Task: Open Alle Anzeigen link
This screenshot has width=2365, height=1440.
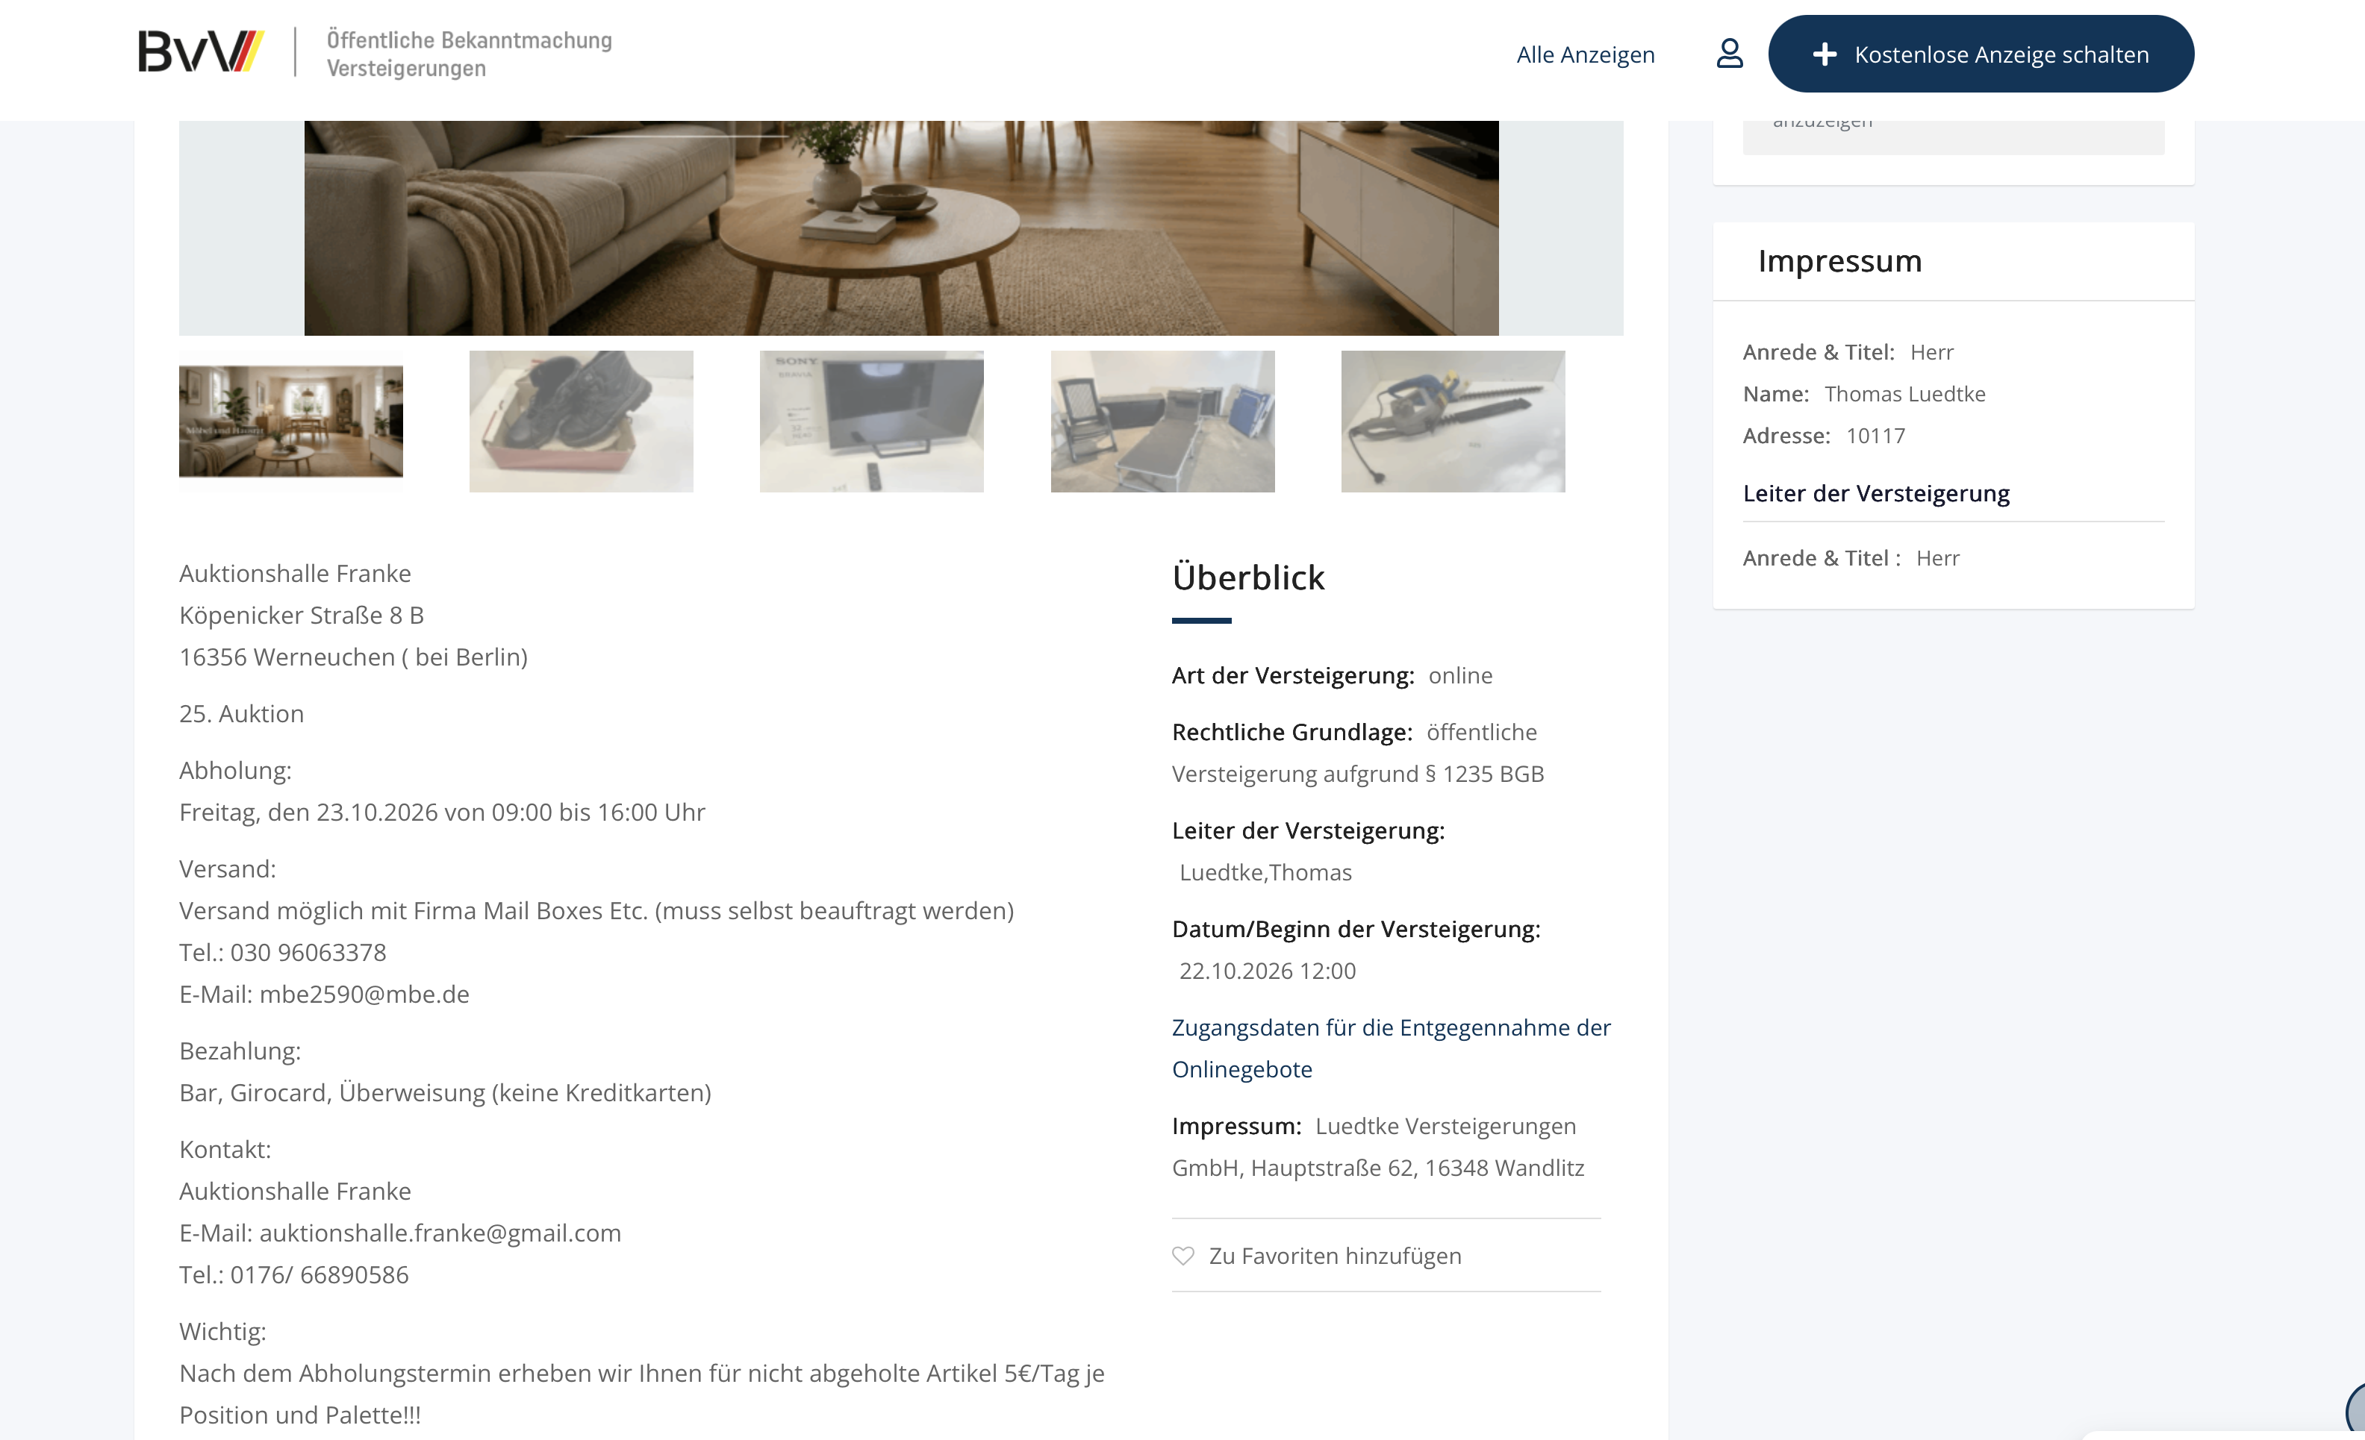Action: click(x=1585, y=54)
